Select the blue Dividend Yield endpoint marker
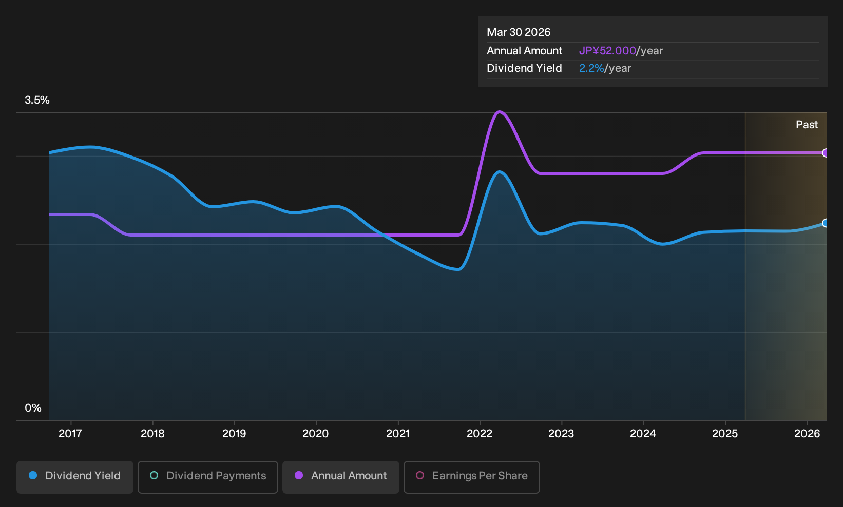 tap(825, 223)
